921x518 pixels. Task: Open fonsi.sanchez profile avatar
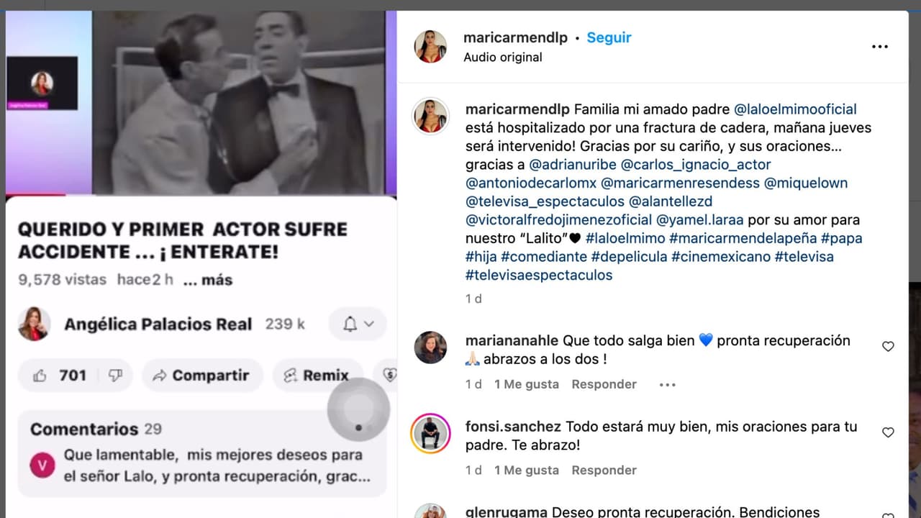pyautogui.click(x=430, y=433)
